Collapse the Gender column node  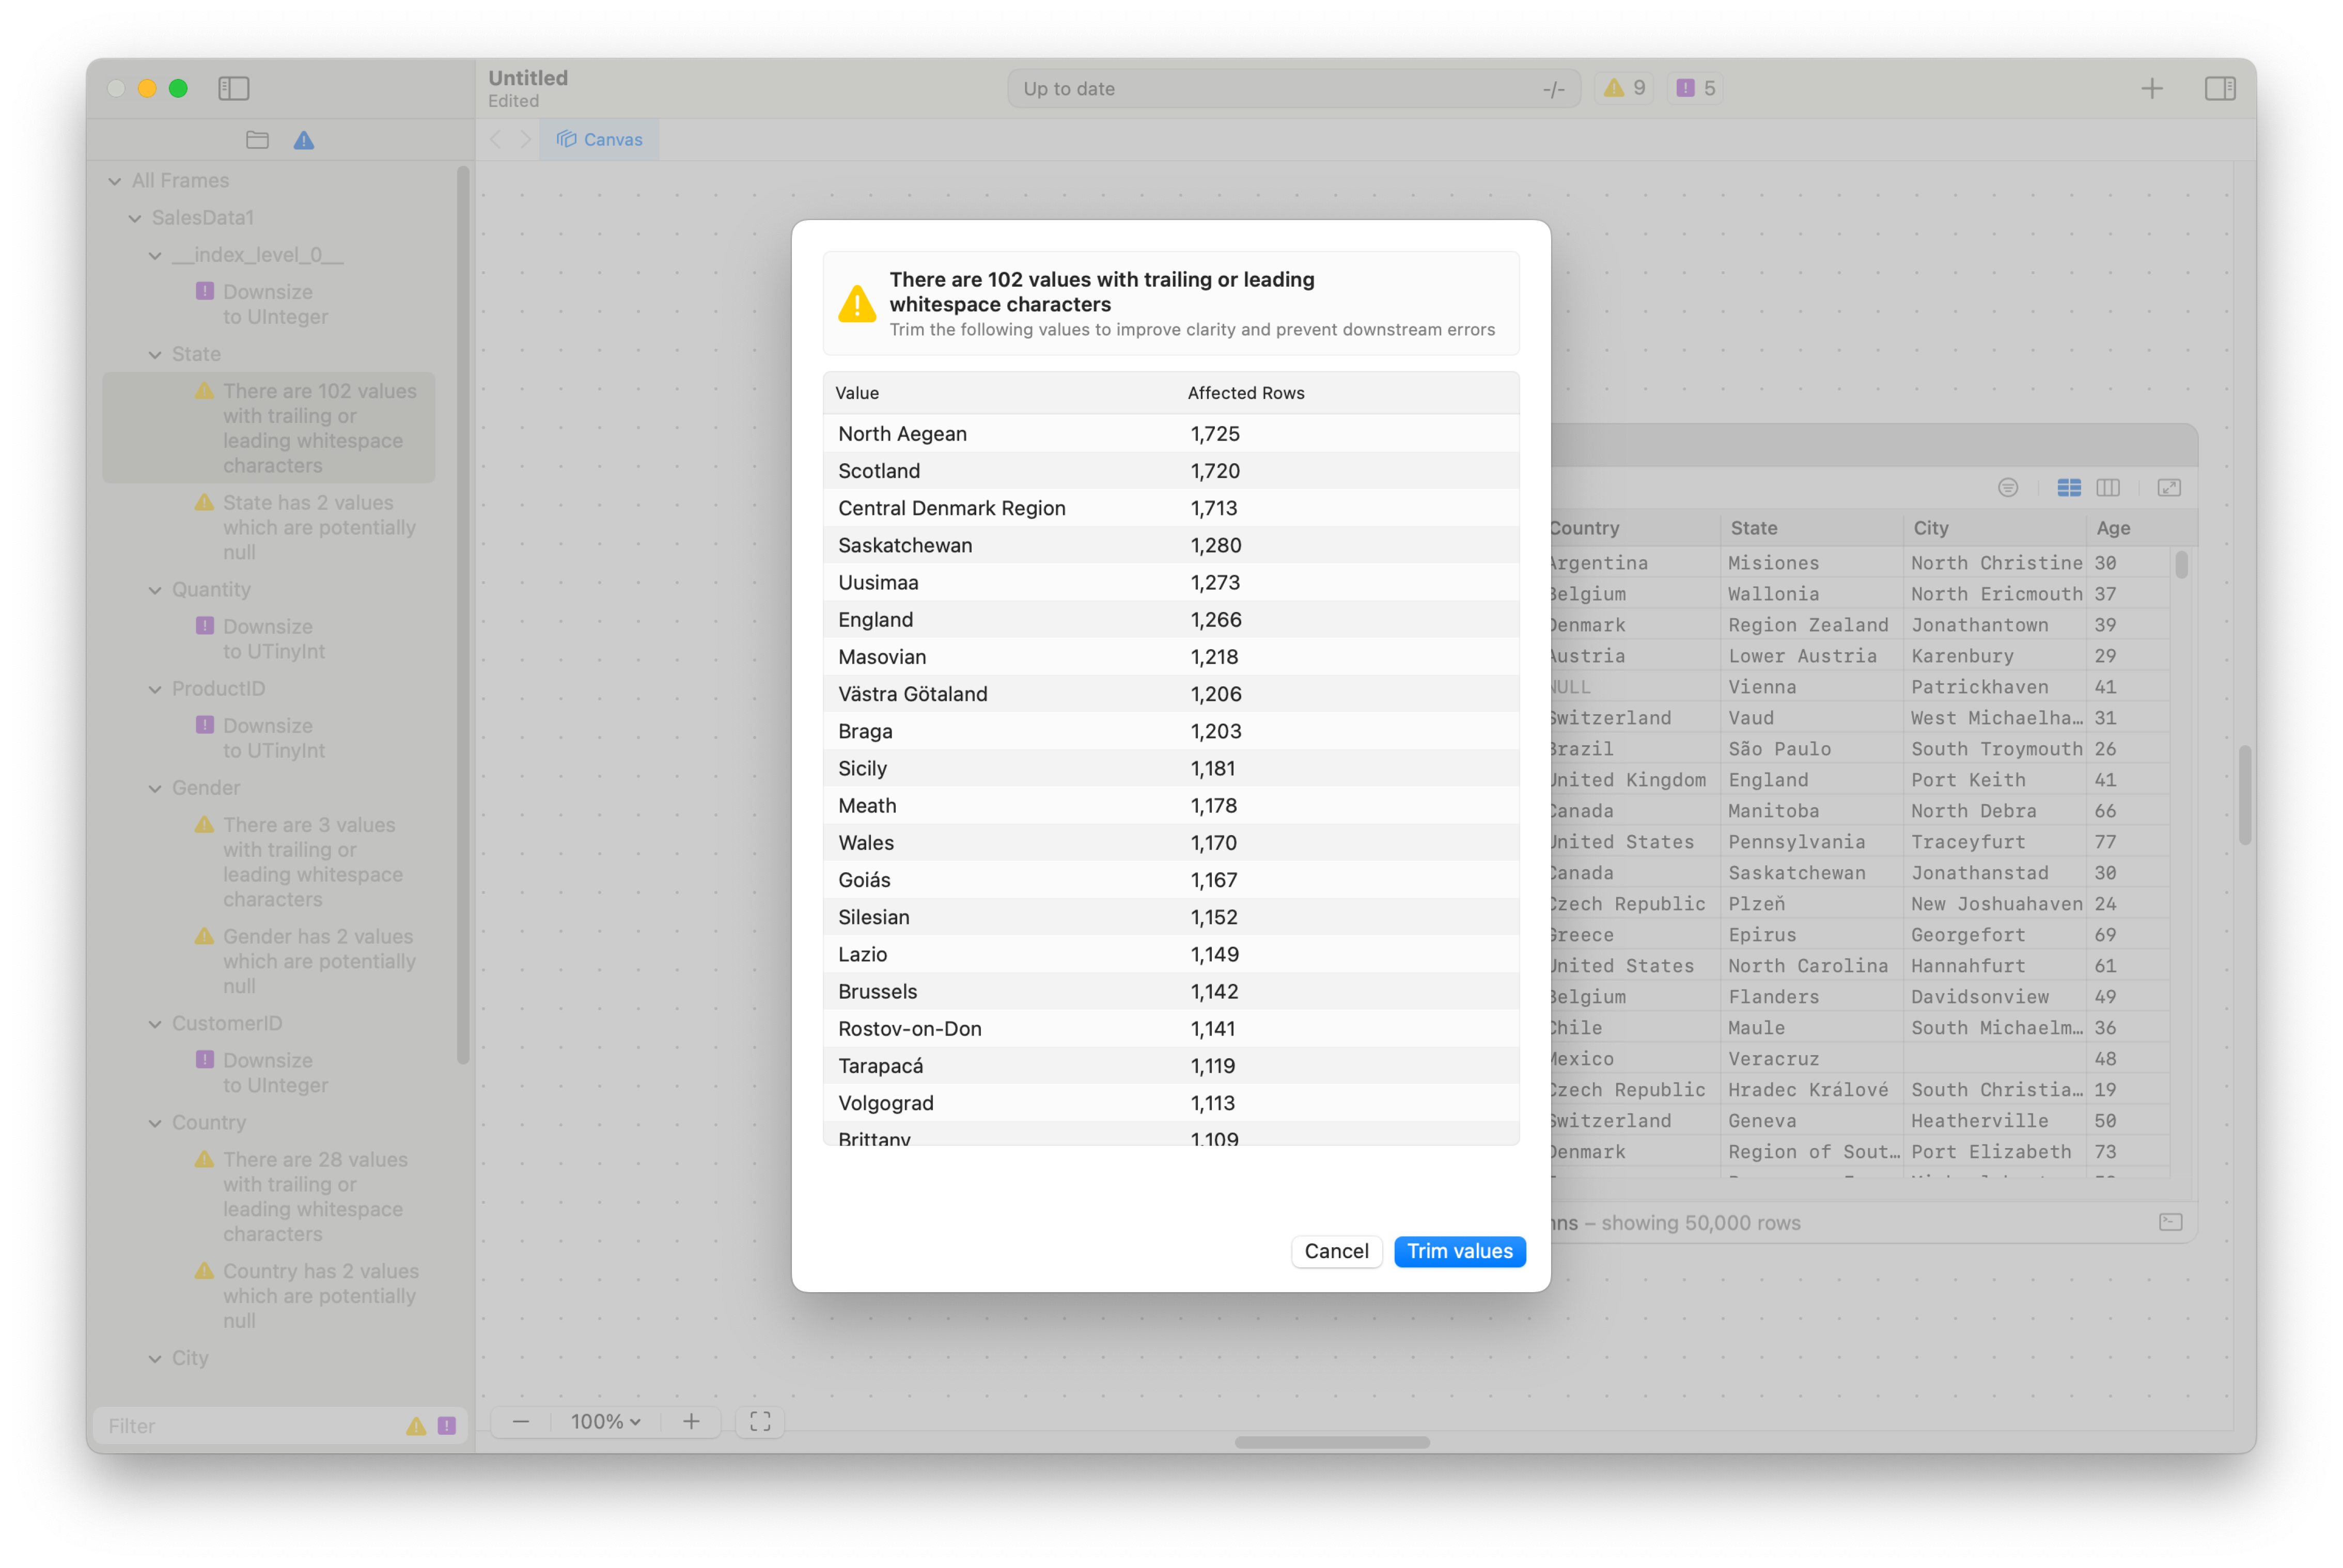point(155,788)
